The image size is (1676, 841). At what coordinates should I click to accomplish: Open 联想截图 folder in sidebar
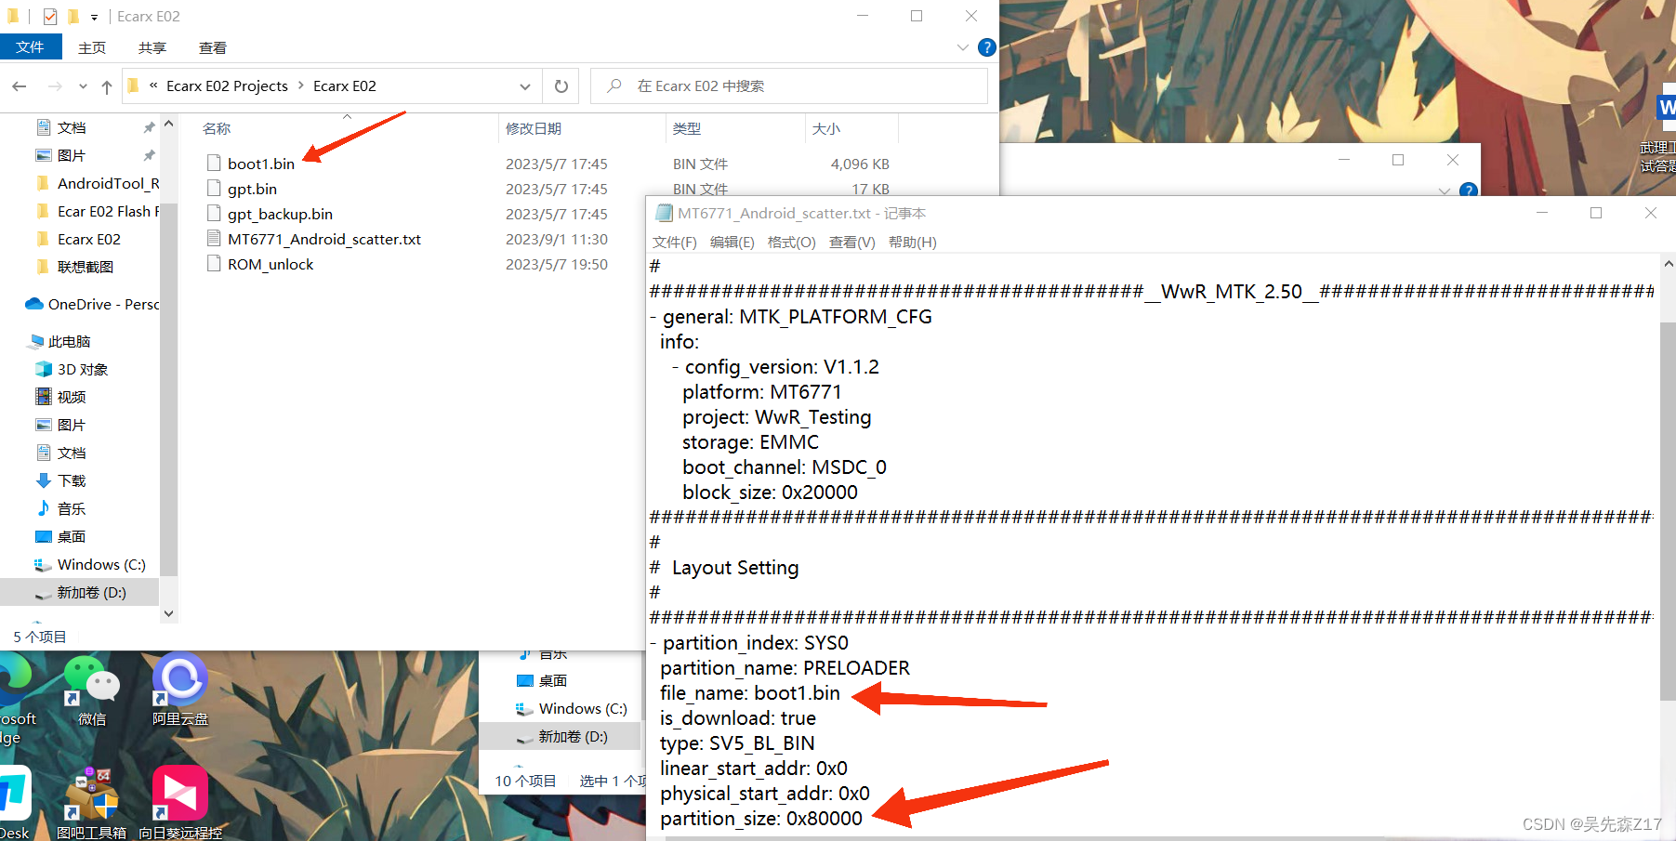(x=85, y=268)
